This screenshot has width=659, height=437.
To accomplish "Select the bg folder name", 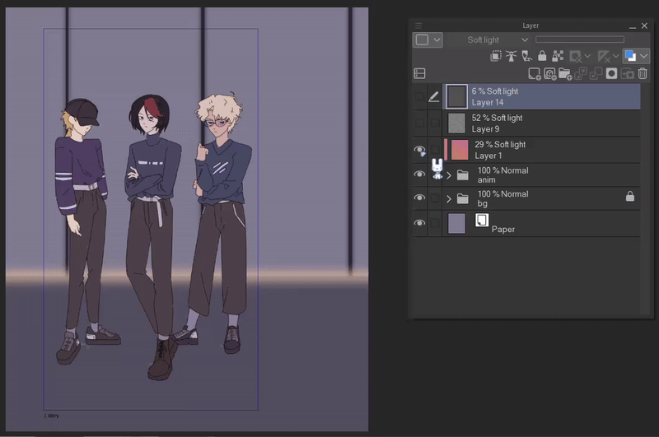I will 483,203.
